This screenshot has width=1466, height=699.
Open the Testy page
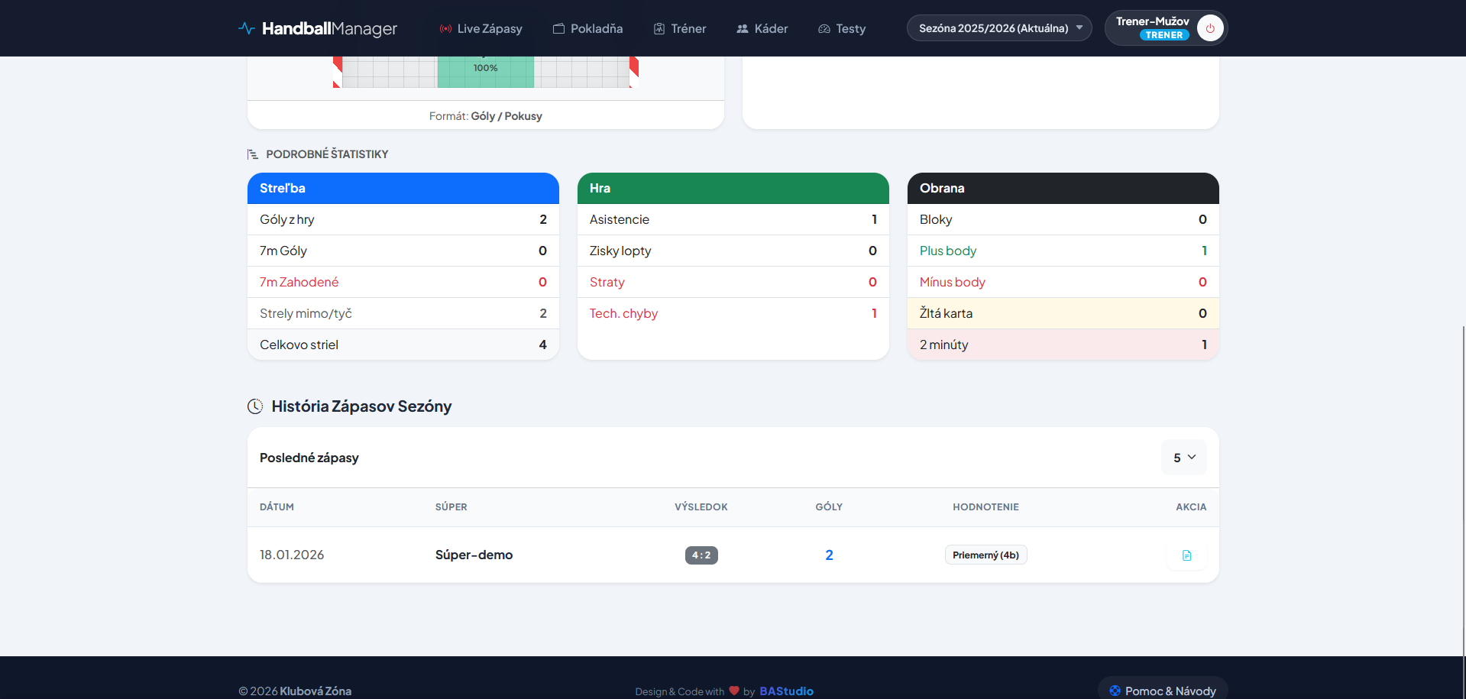tap(841, 29)
